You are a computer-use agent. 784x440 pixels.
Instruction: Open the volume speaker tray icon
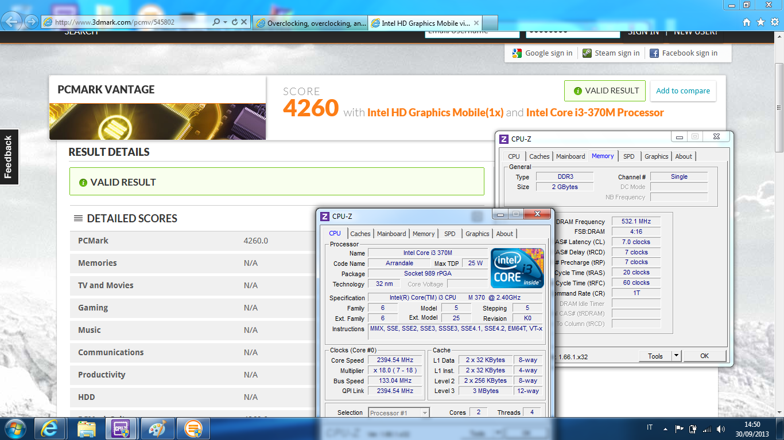pyautogui.click(x=720, y=429)
